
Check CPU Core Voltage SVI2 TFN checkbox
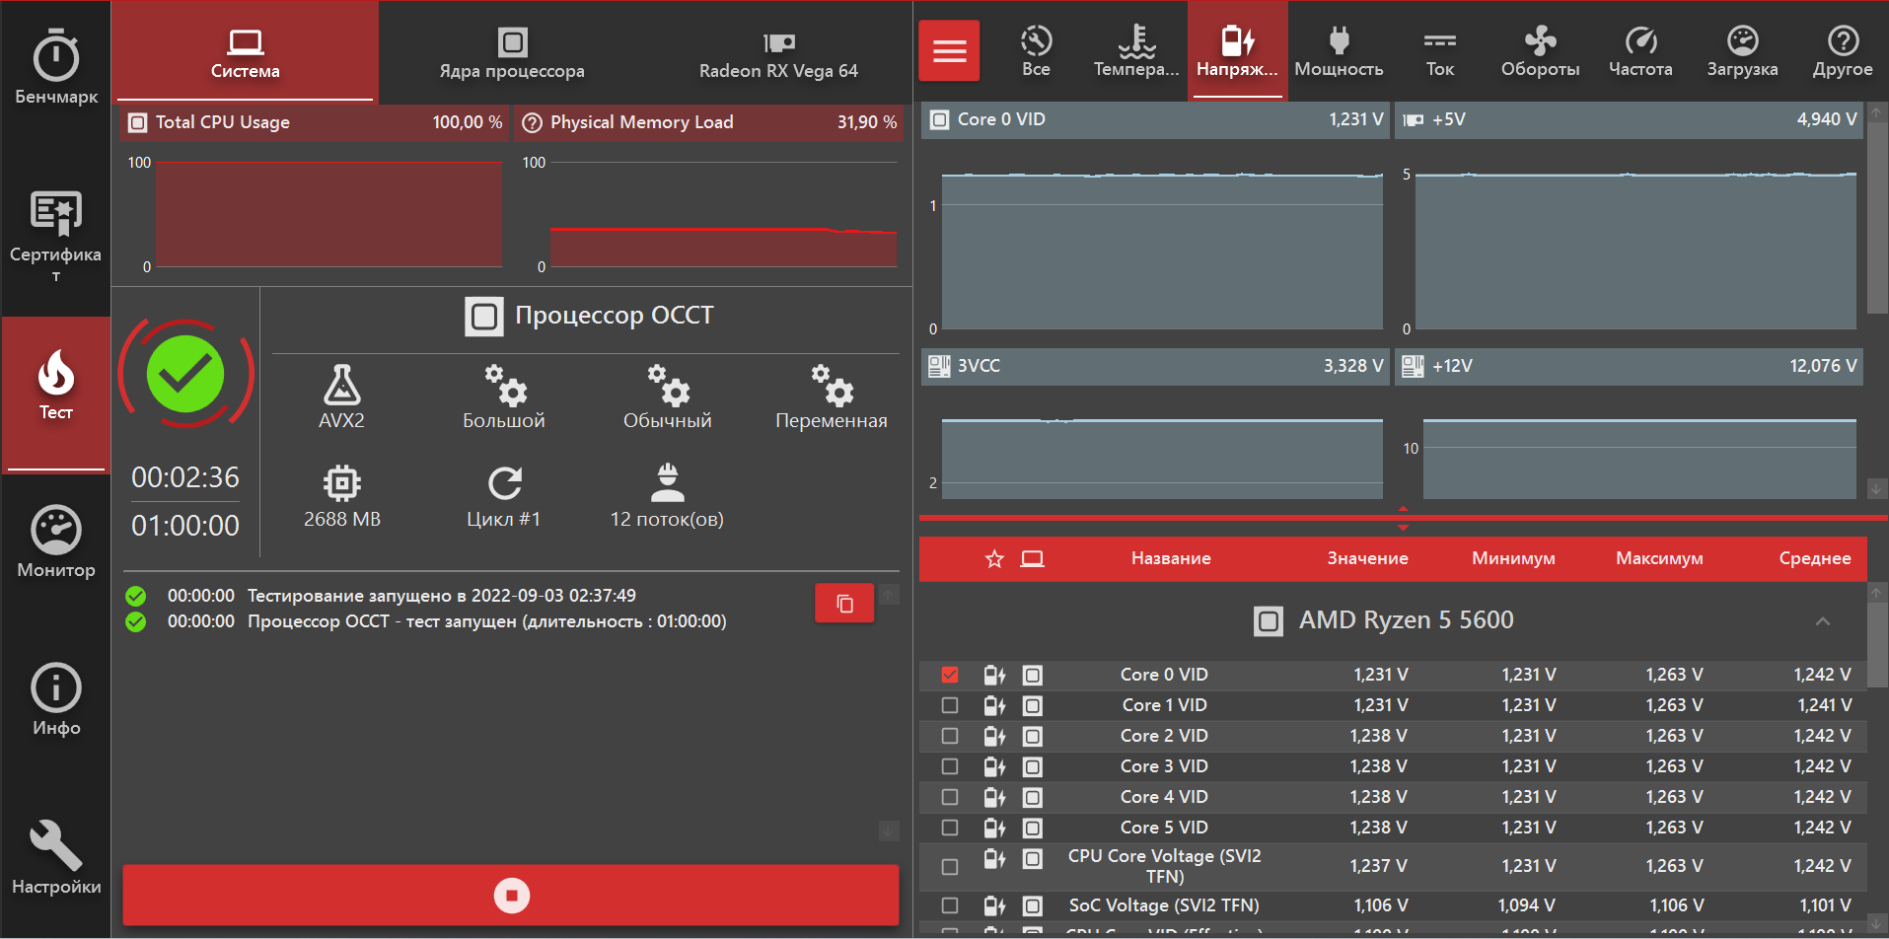[x=950, y=867]
